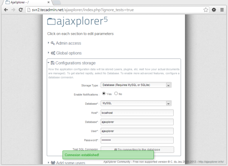
Task: Select the AjaXplorer browser tab
Action: (x=23, y=3)
